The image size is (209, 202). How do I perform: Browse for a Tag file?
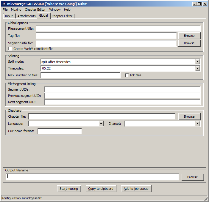point(189,36)
